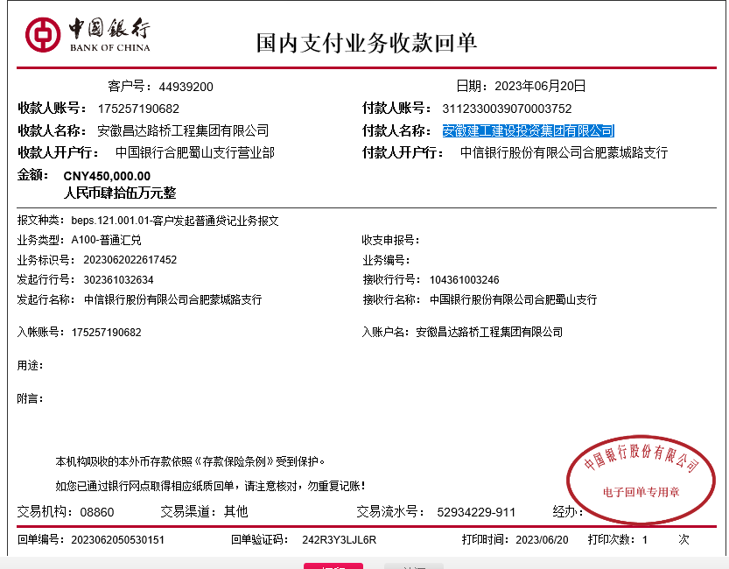
Task: Click the payer's bank 中信银行股份有限公司合肥蒙城路支行 at top
Action: 564,152
